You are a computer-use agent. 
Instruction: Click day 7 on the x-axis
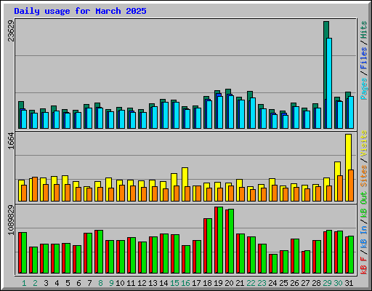pos(89,283)
